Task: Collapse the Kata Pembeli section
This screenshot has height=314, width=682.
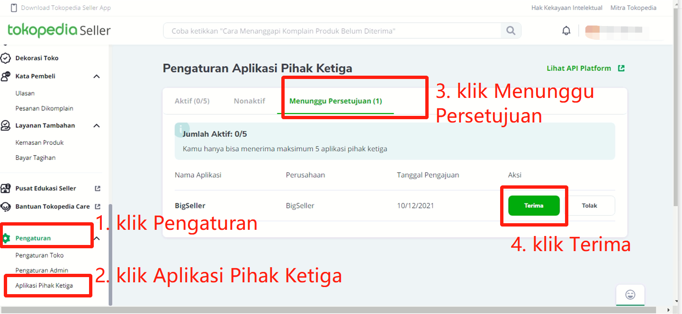Action: click(x=97, y=76)
